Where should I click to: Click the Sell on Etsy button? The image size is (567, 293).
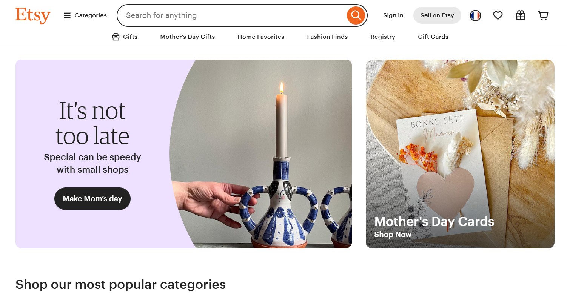click(437, 15)
